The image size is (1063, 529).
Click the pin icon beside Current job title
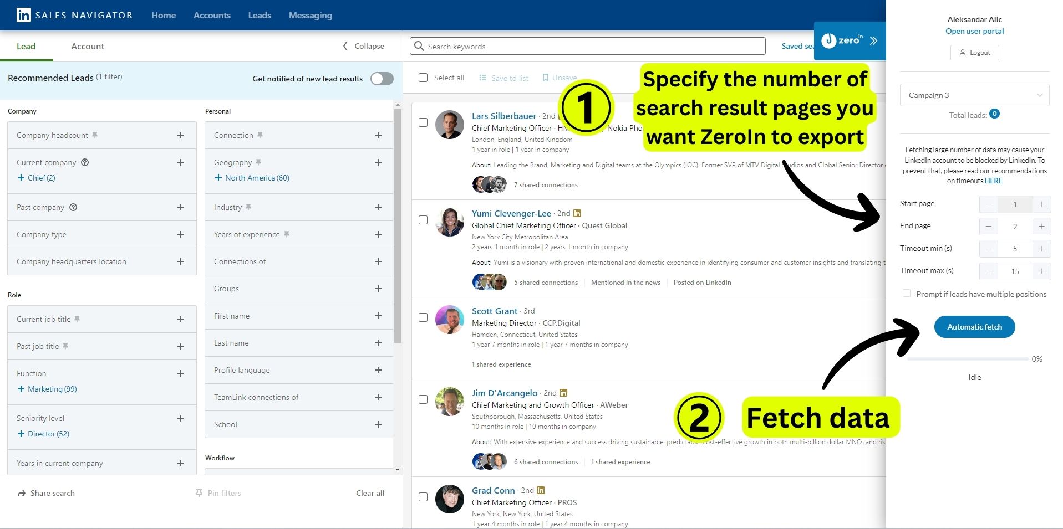77,319
